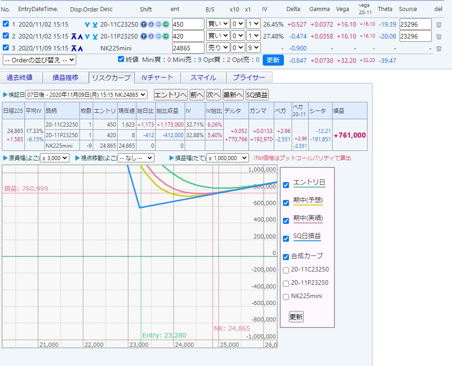
Task: Move row 2 order down one position
Action: coord(87,37)
